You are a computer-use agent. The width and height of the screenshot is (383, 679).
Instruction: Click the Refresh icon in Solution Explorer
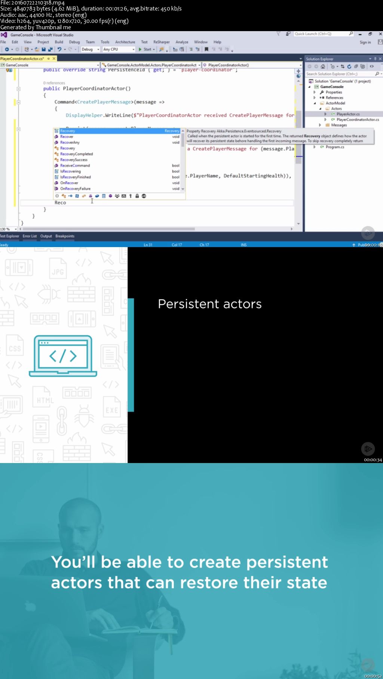(349, 66)
